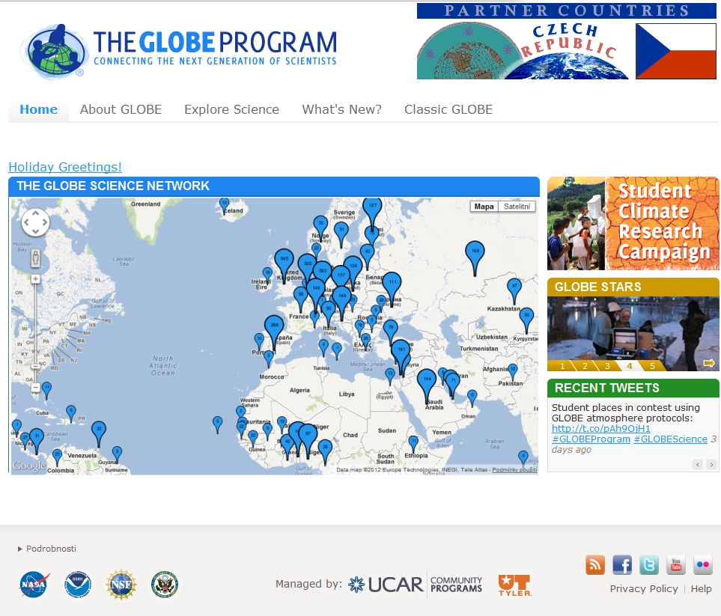Select slide 5 in GLOBE Stars

(x=652, y=366)
